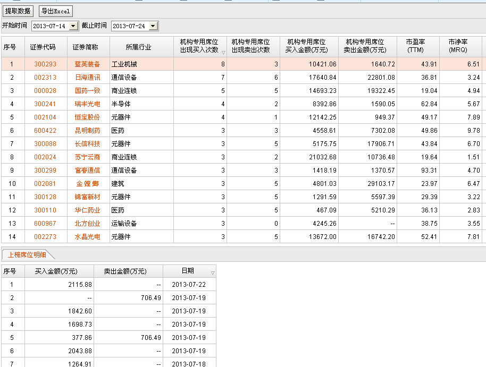Open the 水晶光电 stock name link
Image resolution: width=486 pixels, height=367 pixels.
pos(87,237)
